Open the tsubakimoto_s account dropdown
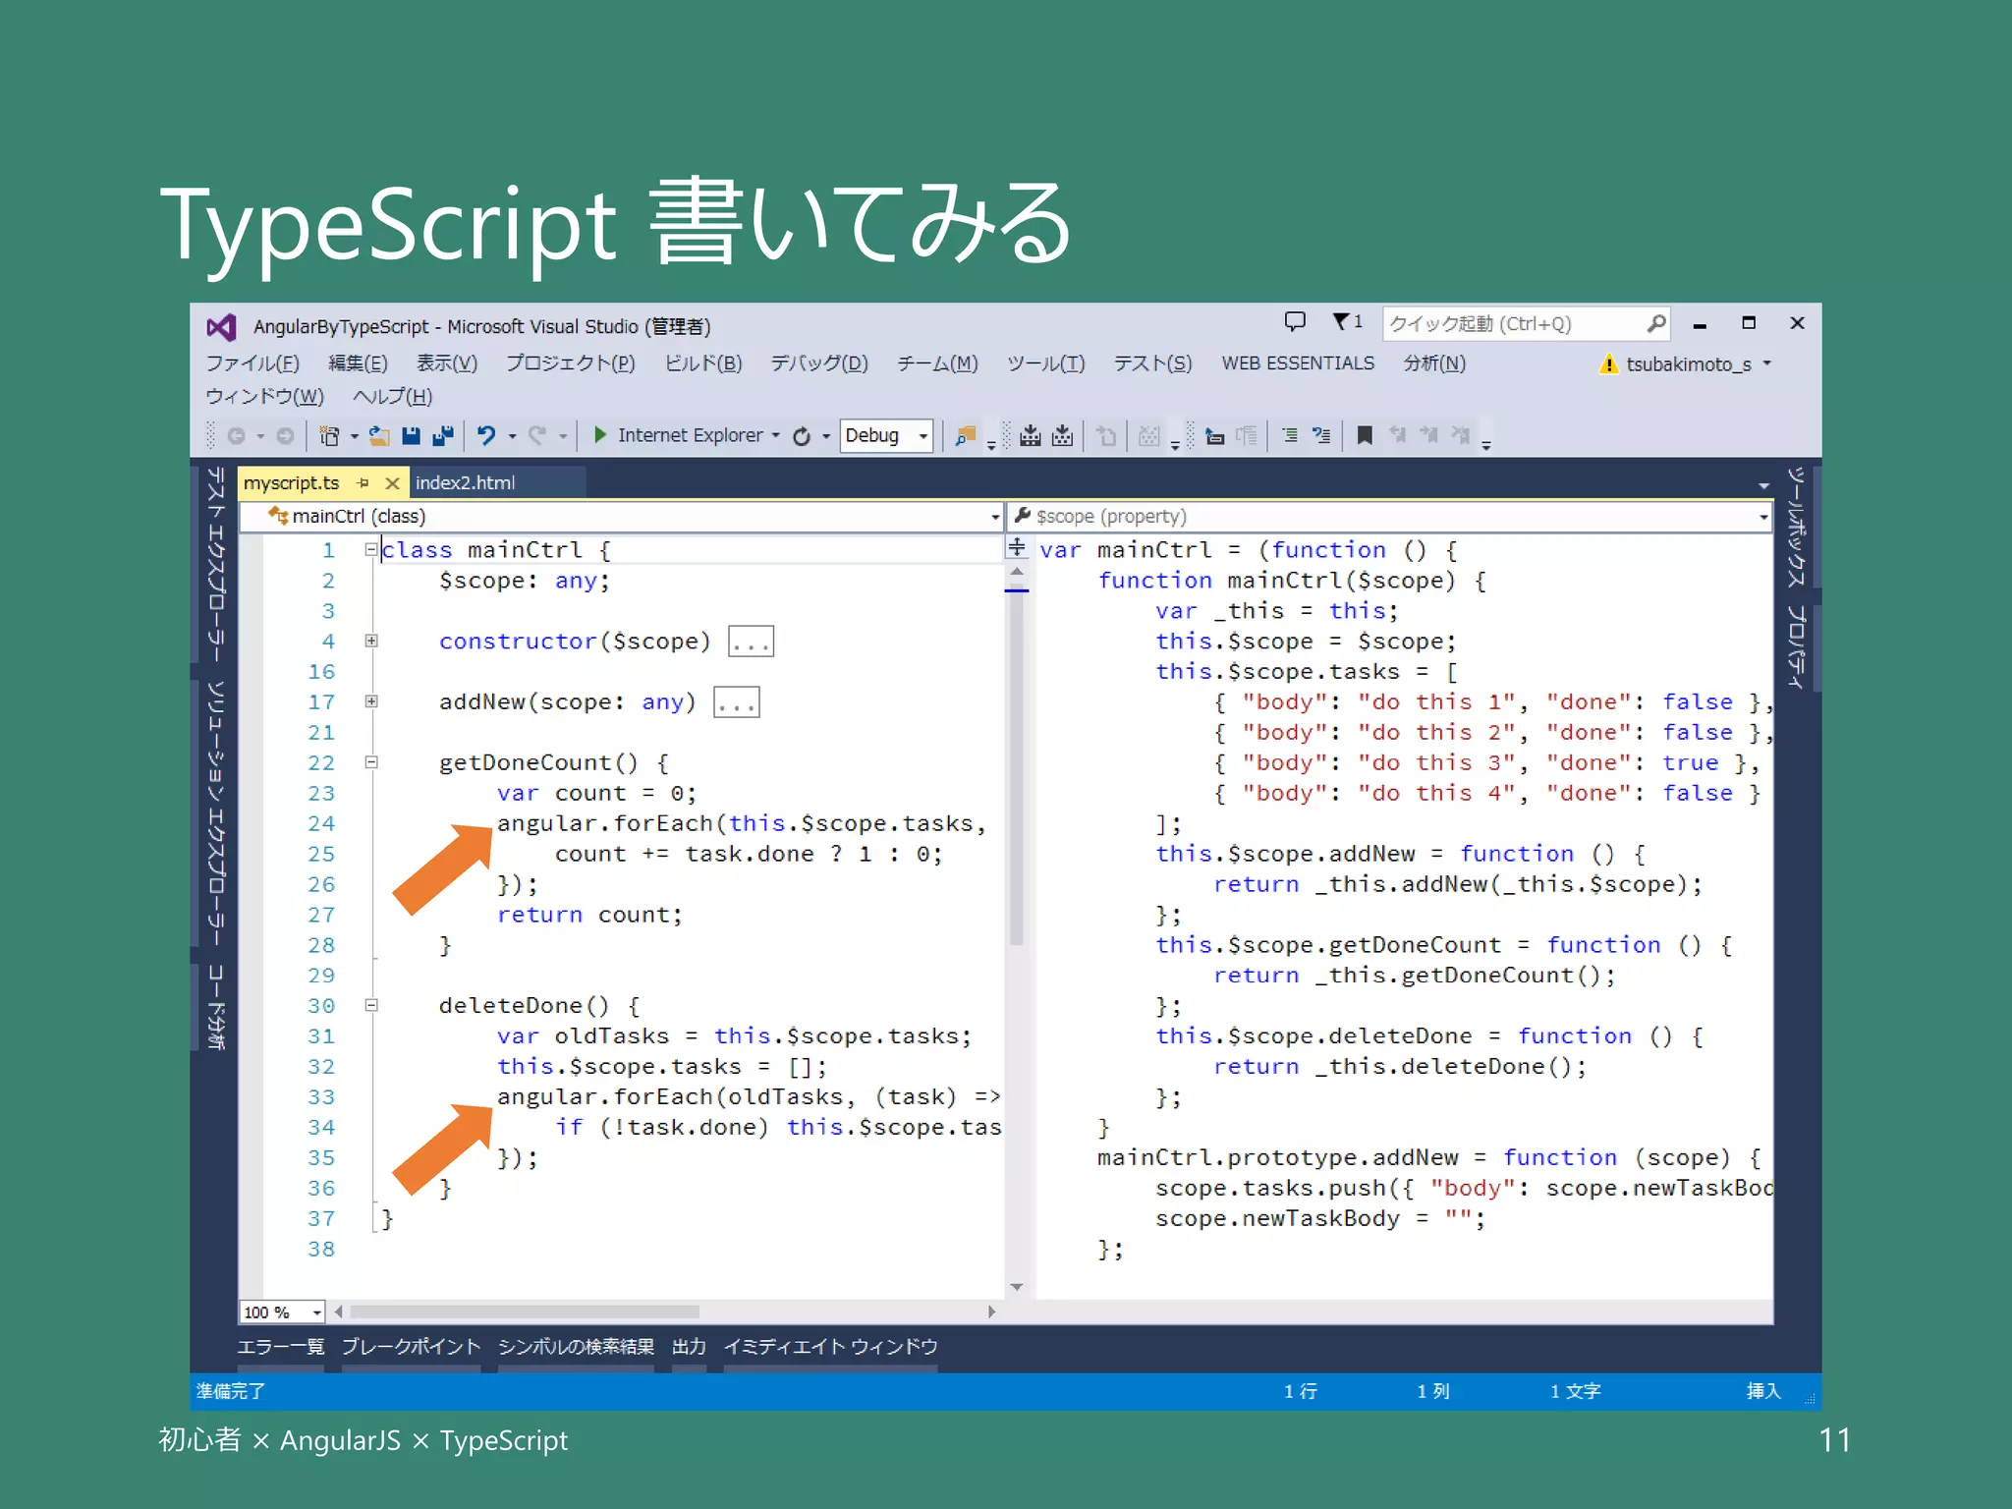This screenshot has height=1509, width=2012. click(x=1767, y=363)
